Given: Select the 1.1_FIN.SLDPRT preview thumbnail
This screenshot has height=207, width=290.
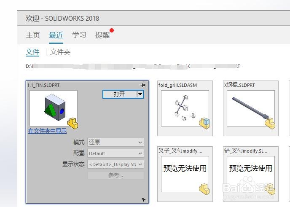Looking at the screenshot, I should 54,108.
